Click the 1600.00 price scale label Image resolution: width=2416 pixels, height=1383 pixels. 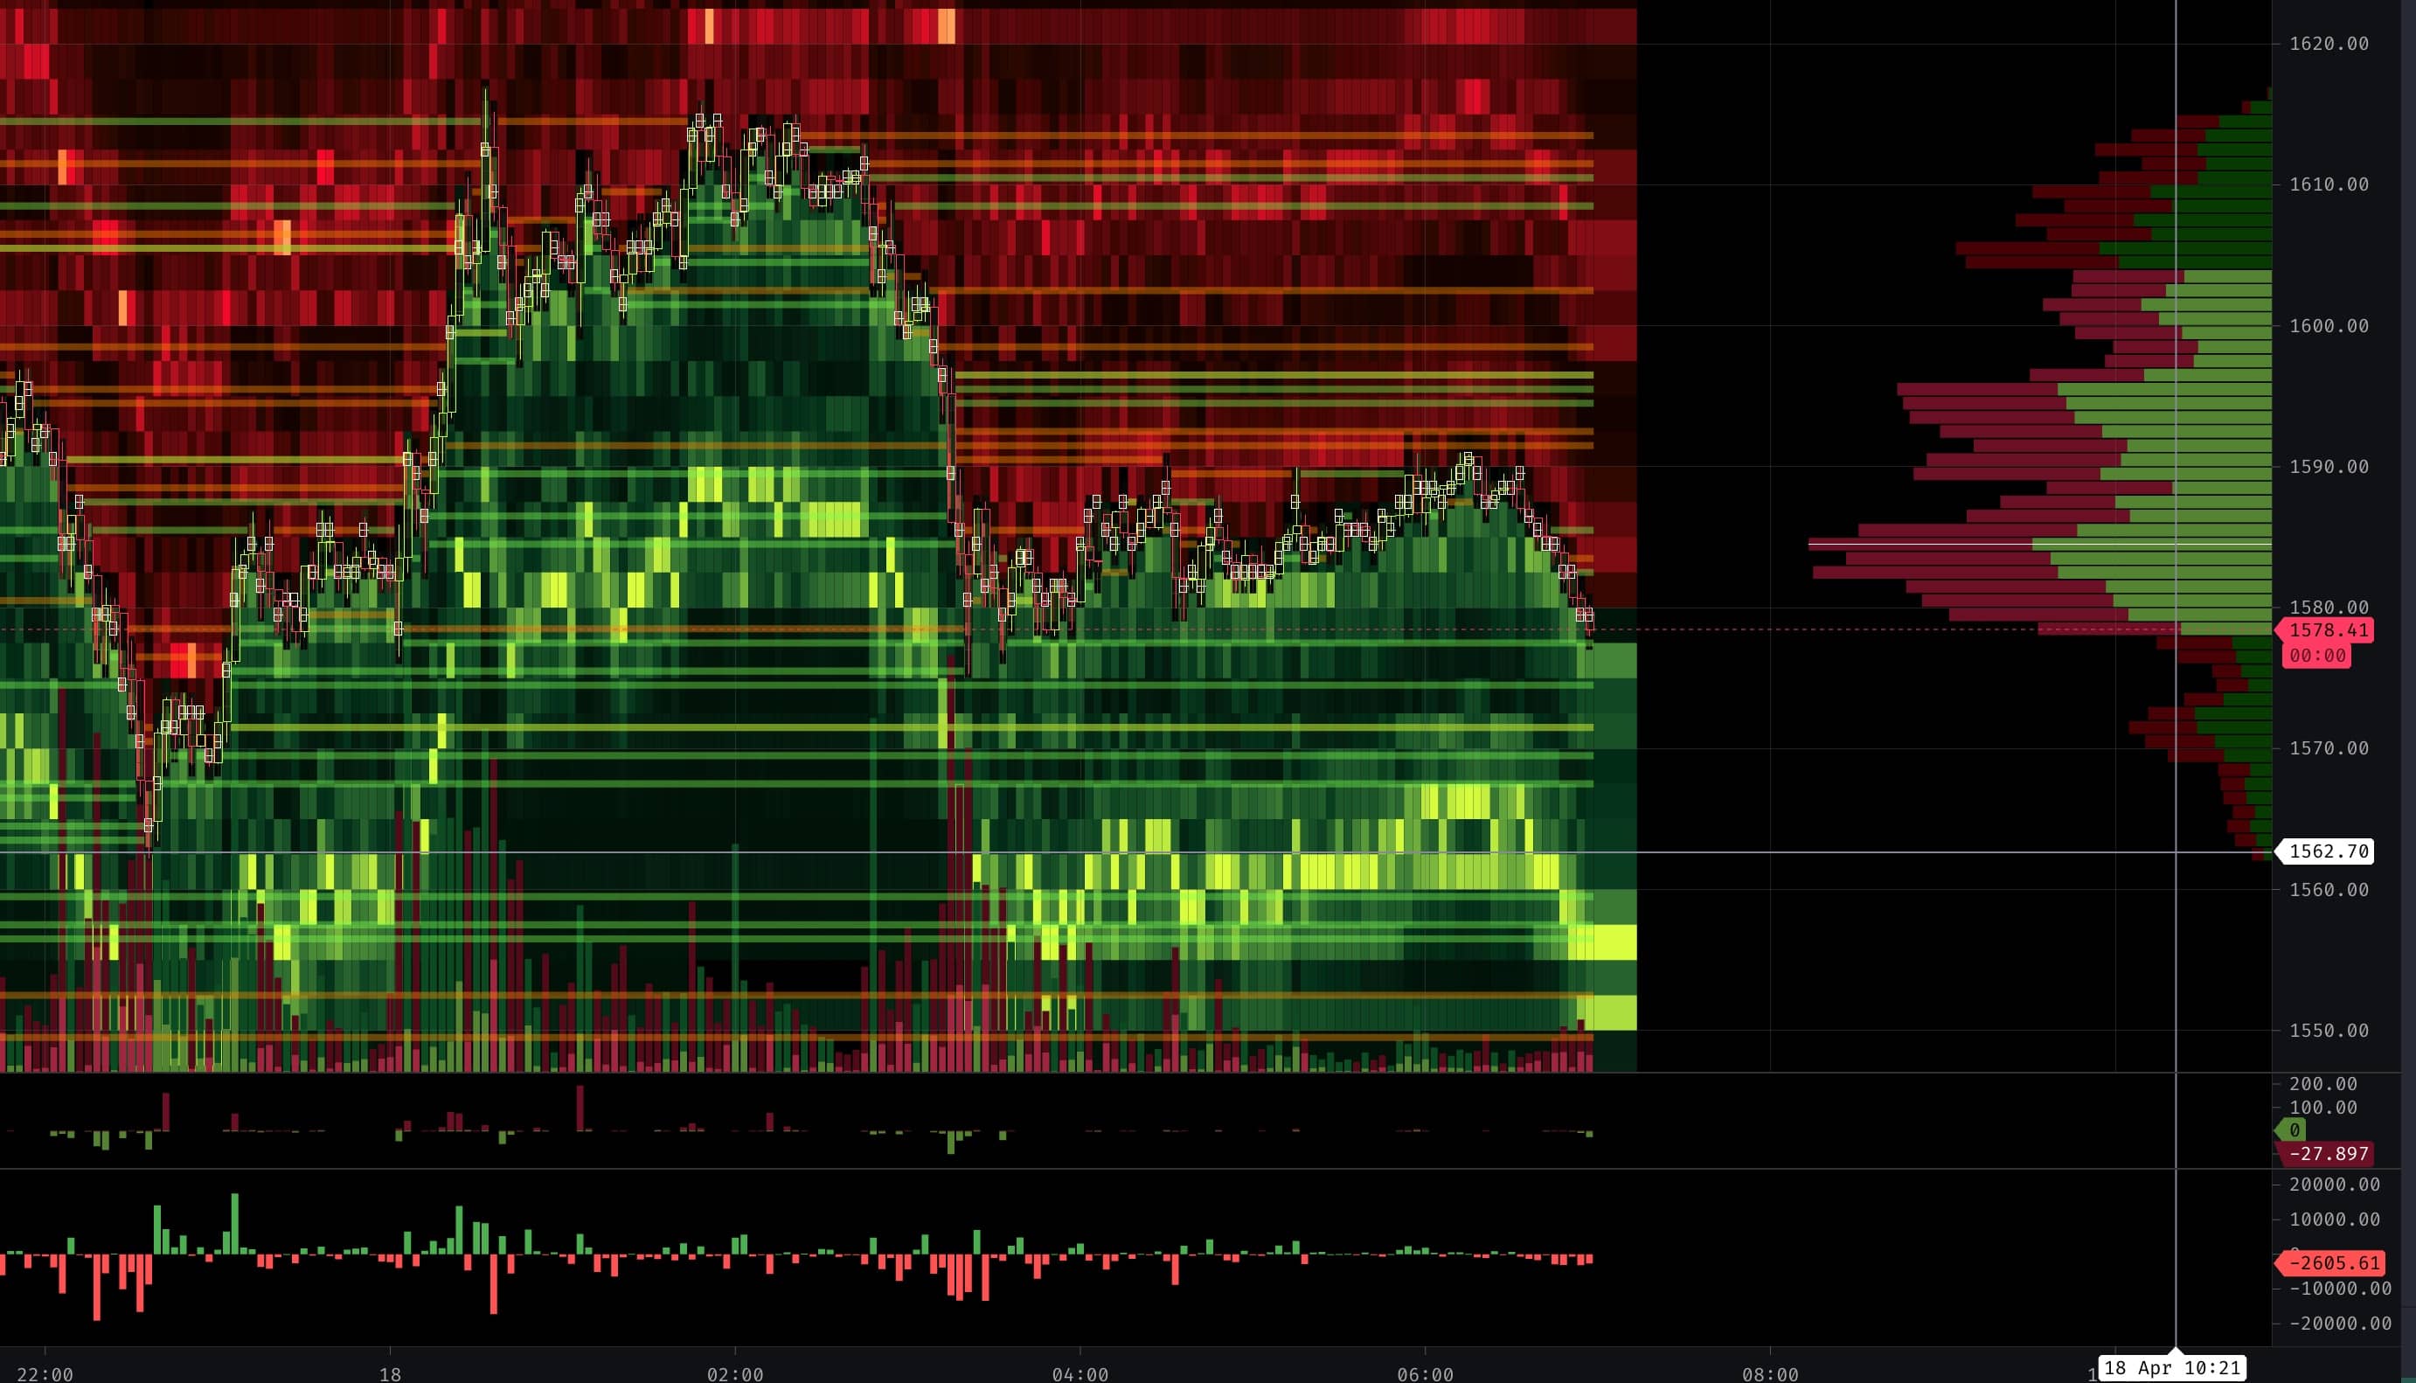click(2329, 326)
